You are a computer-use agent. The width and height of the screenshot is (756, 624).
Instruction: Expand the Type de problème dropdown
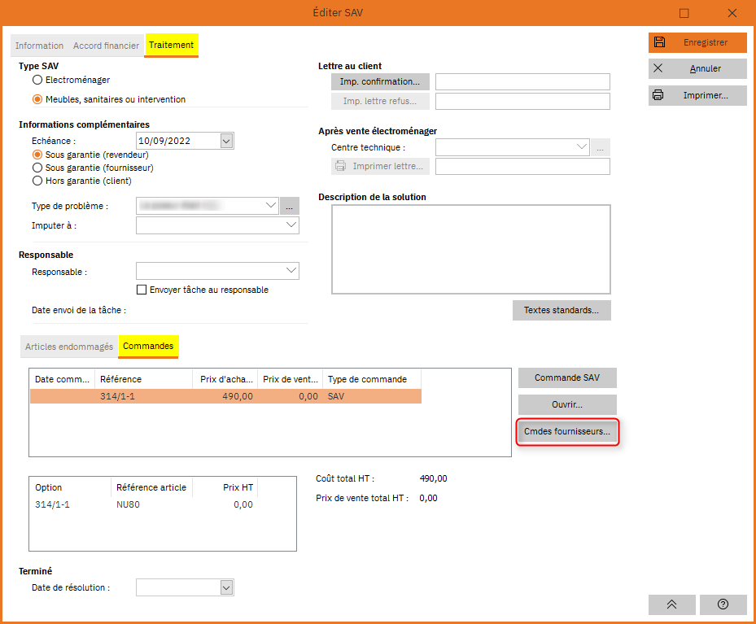[x=271, y=206]
